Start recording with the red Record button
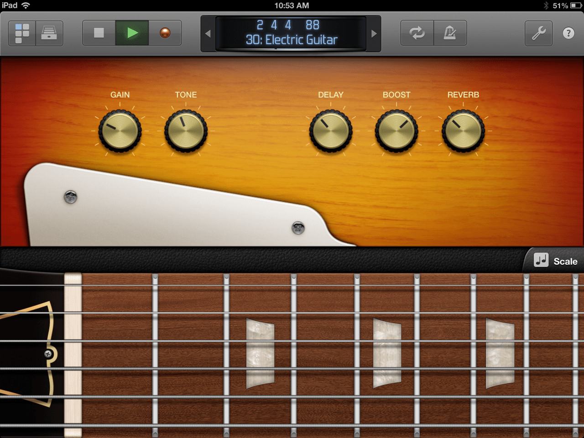Image resolution: width=584 pixels, height=438 pixels. [x=165, y=33]
